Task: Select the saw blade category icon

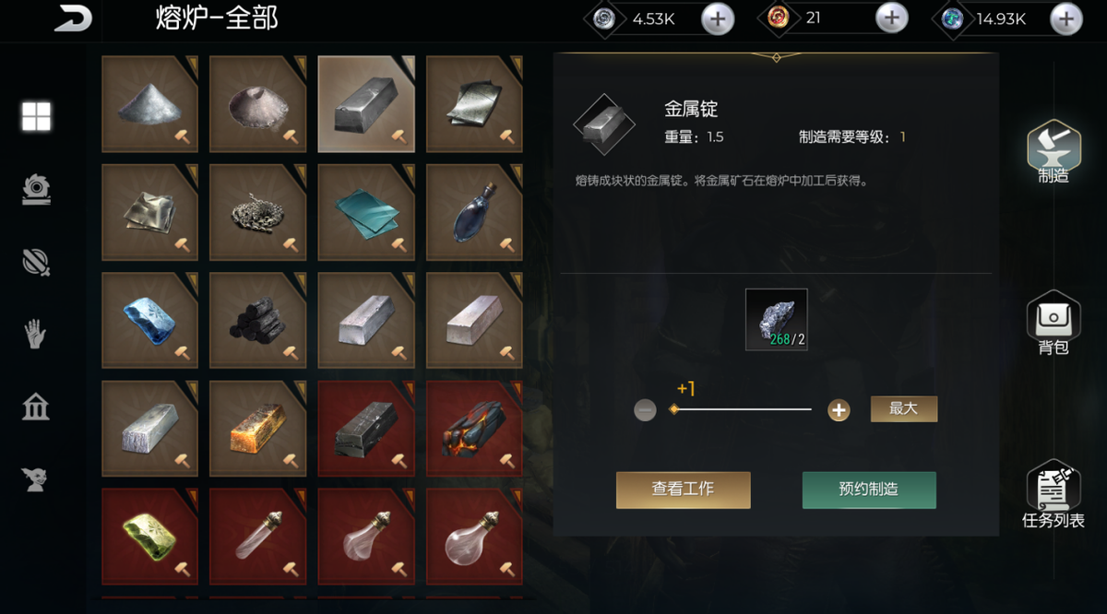Action: 36,189
